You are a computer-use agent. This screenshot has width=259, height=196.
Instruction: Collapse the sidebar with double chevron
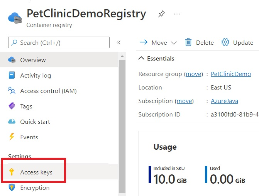click(118, 42)
